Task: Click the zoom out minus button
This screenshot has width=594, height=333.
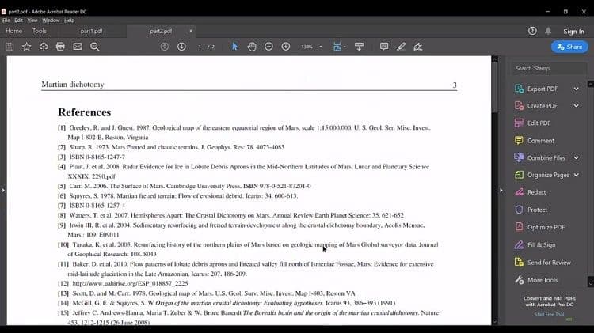Action: [268, 47]
